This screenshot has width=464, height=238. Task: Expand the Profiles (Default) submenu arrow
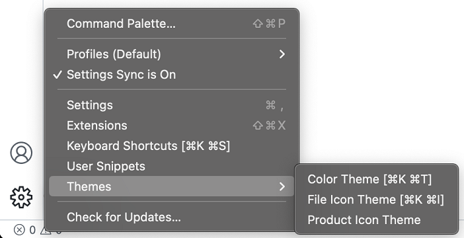(x=282, y=54)
